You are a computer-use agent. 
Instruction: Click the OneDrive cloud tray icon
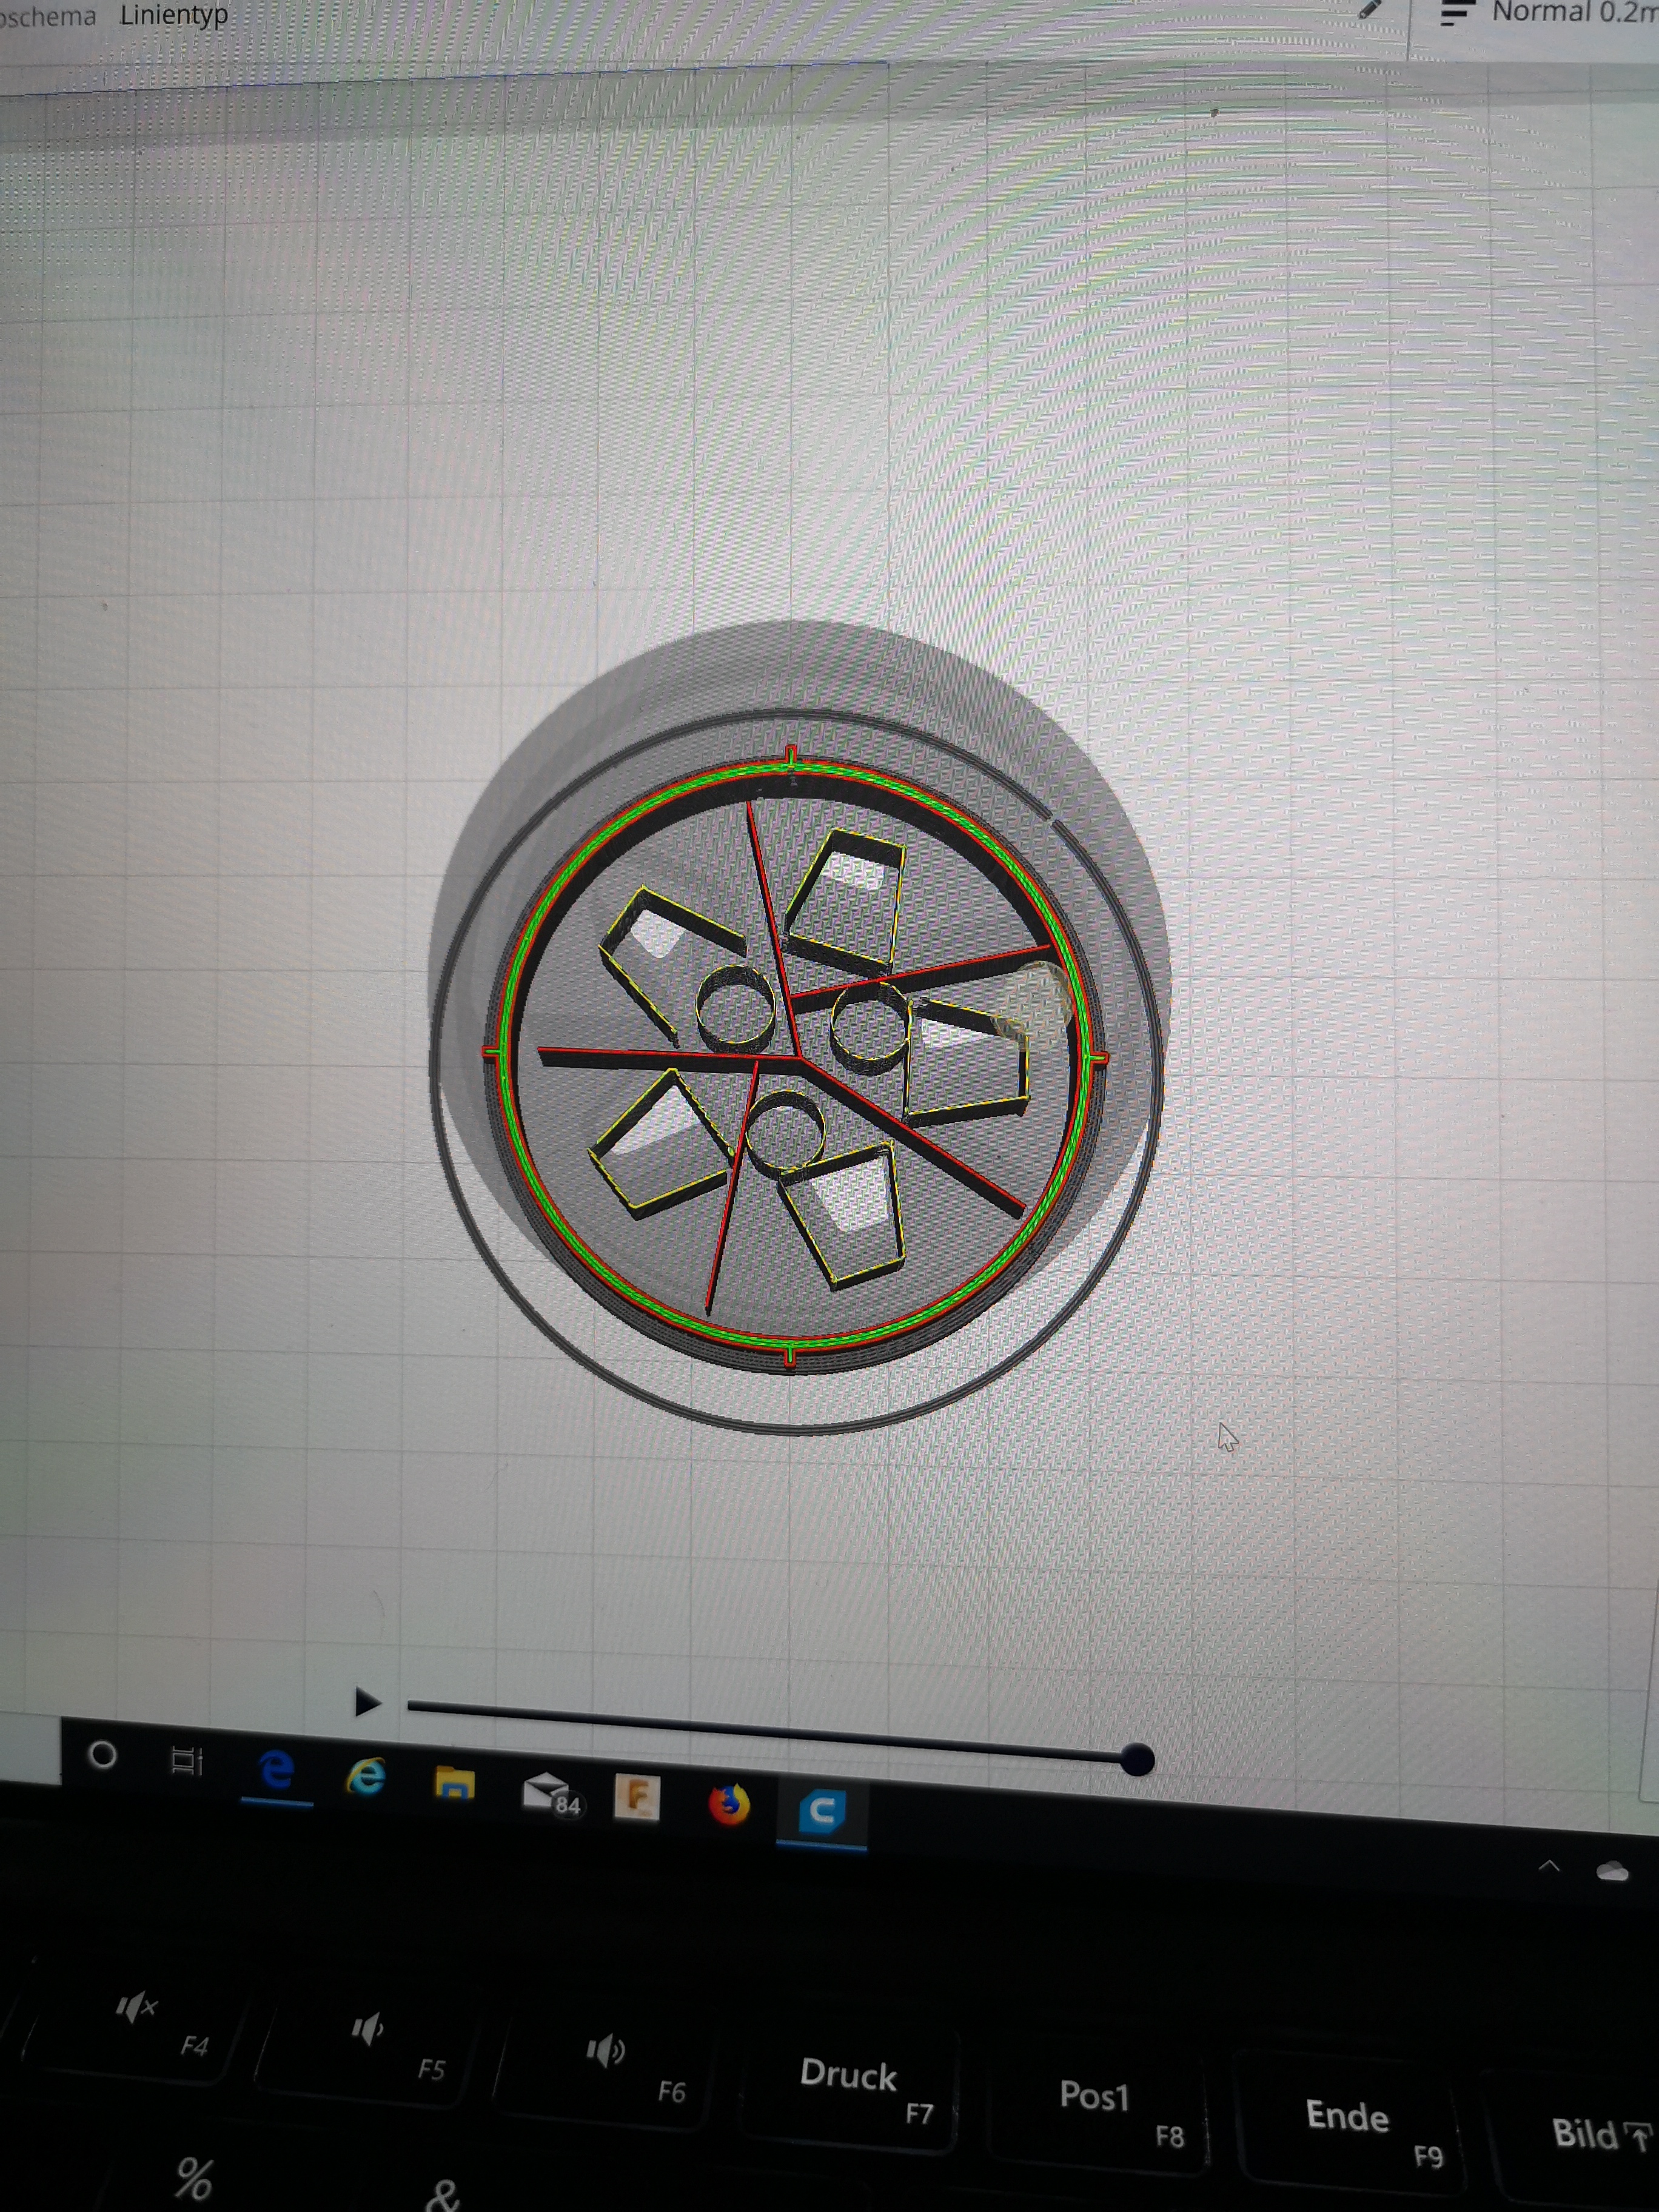point(1612,1872)
